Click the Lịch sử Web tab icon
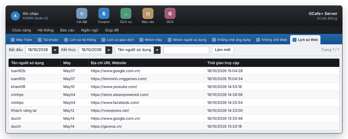 295,40
